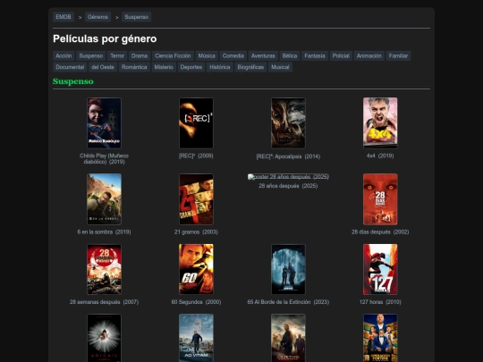The height and width of the screenshot is (362, 483).
Task: Open the [REC]⁴ Apocalipsis poster
Action: click(x=288, y=123)
